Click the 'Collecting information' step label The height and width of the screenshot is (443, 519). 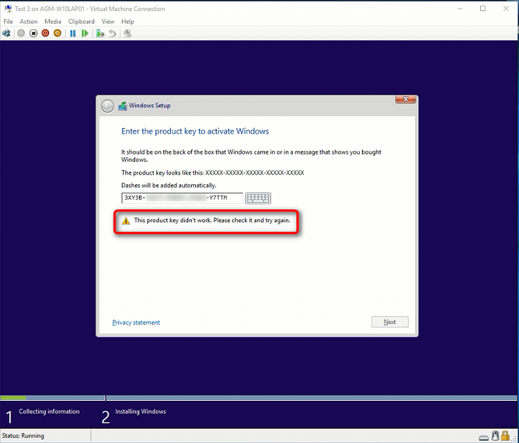(49, 412)
